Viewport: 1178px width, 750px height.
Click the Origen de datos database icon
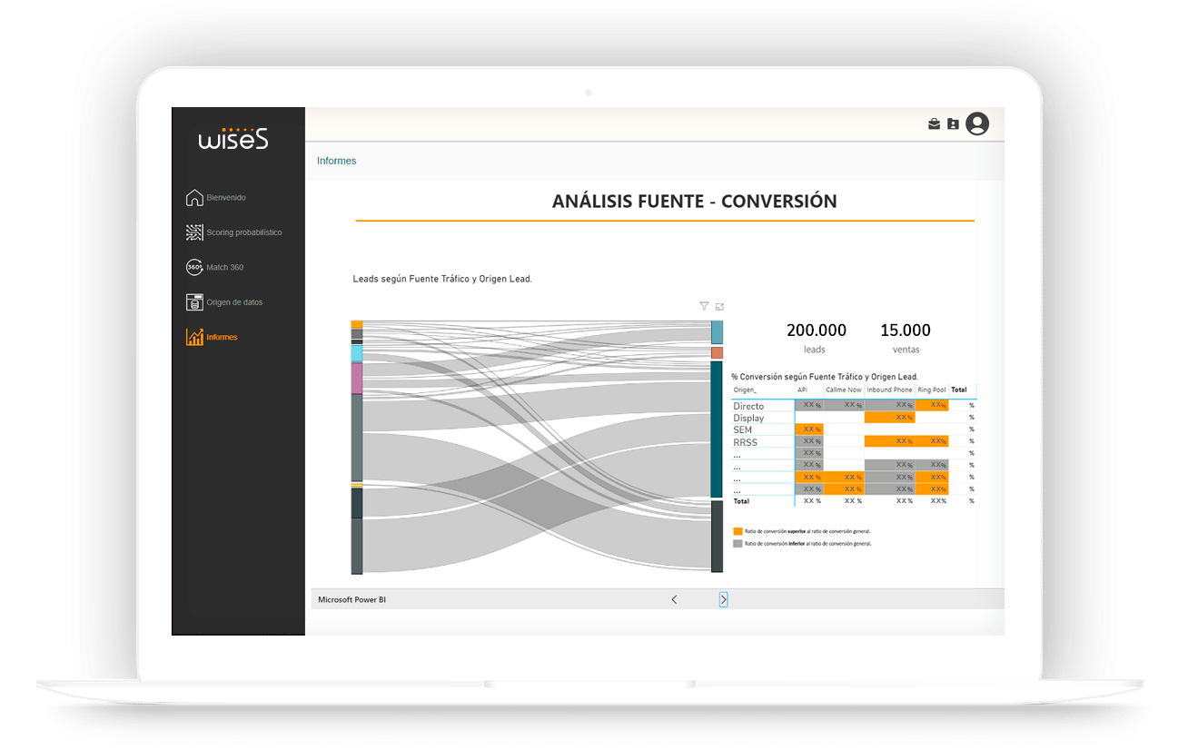(193, 302)
